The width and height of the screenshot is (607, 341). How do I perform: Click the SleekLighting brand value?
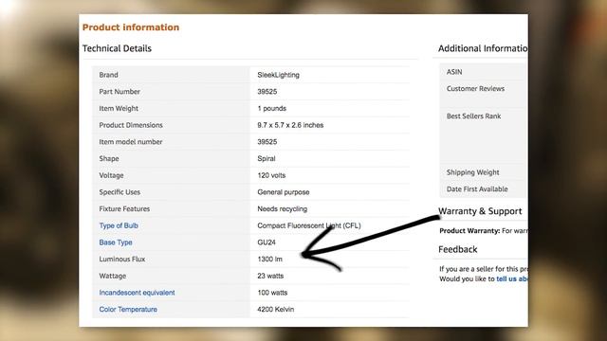point(278,75)
